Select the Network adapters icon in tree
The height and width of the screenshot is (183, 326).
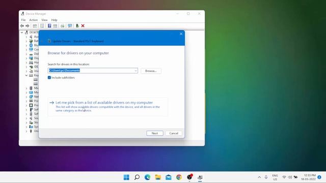click(x=31, y=97)
